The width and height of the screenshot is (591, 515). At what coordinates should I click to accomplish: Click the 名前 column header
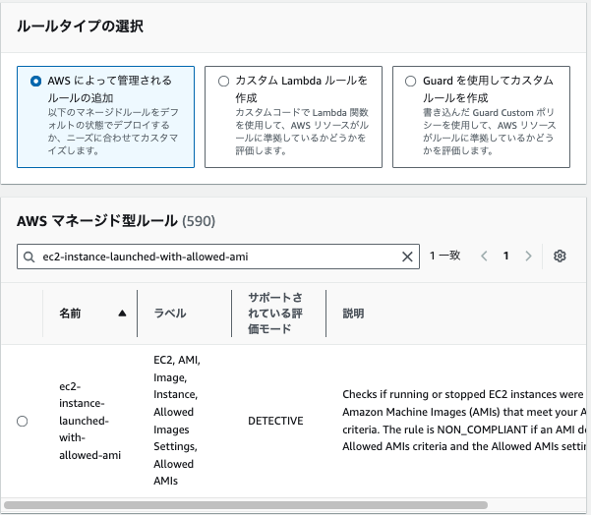70,314
